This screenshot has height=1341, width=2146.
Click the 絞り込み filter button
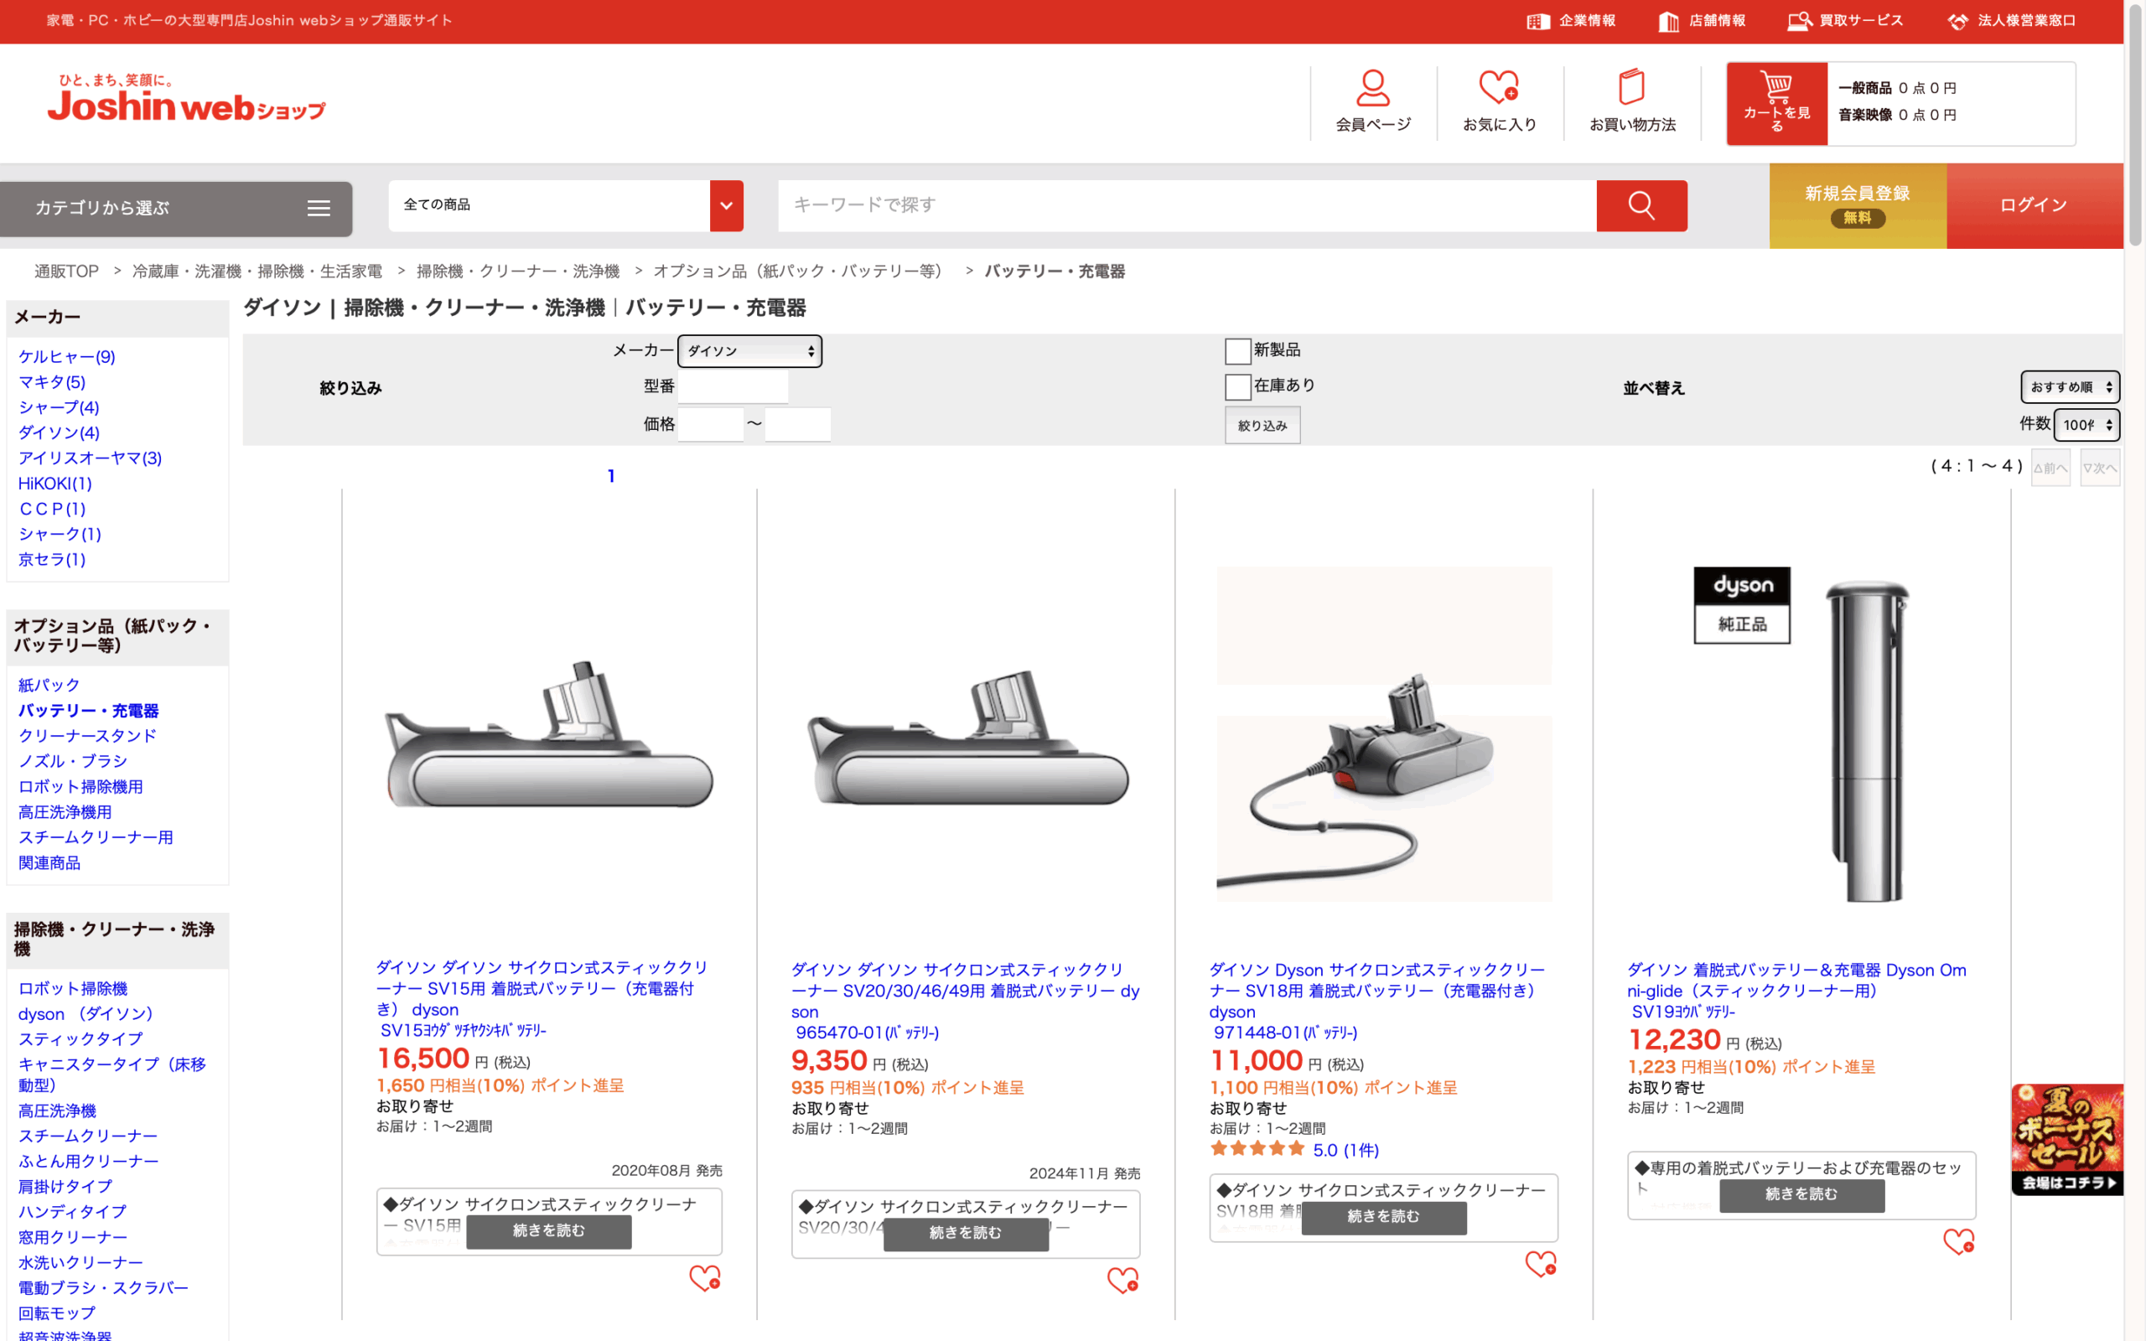pos(1262,426)
